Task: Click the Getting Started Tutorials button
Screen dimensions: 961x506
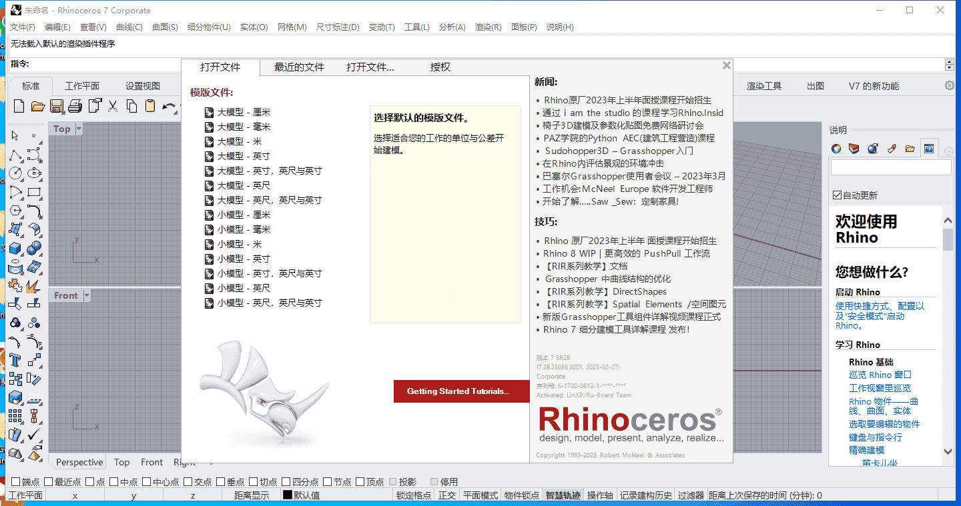Action: tap(461, 391)
